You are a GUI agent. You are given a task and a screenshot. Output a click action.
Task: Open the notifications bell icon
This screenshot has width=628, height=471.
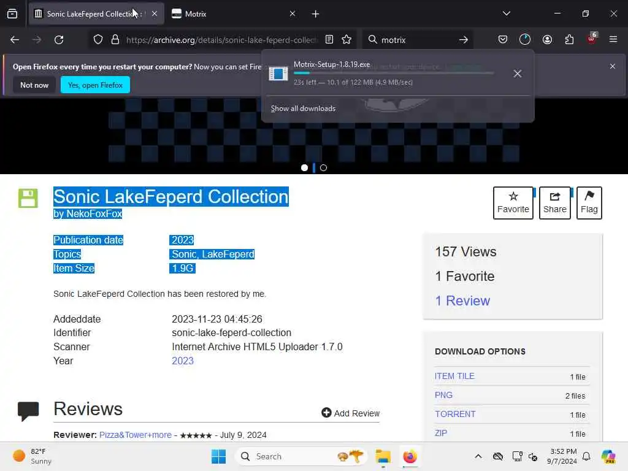[x=586, y=456]
